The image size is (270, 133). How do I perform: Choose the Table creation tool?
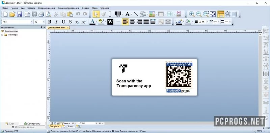(x=161, y=14)
